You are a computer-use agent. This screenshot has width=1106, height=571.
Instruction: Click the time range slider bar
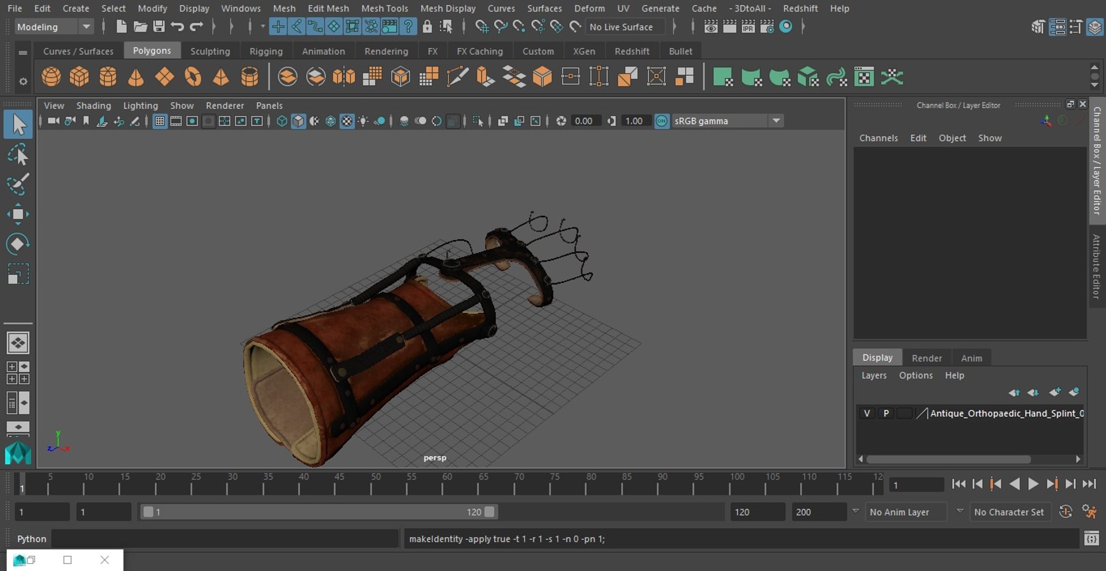[319, 512]
